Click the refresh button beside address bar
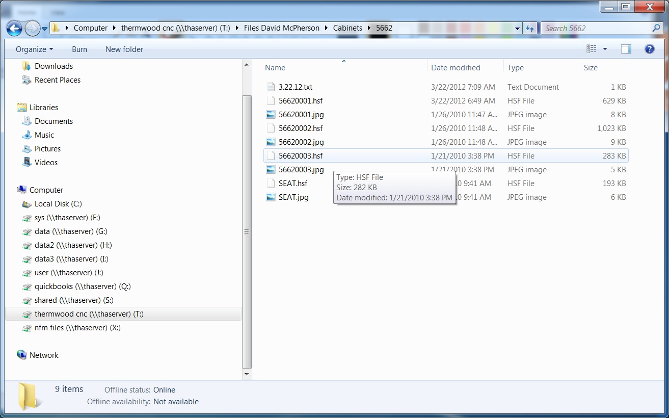Viewport: 669px width, 418px height. click(530, 29)
